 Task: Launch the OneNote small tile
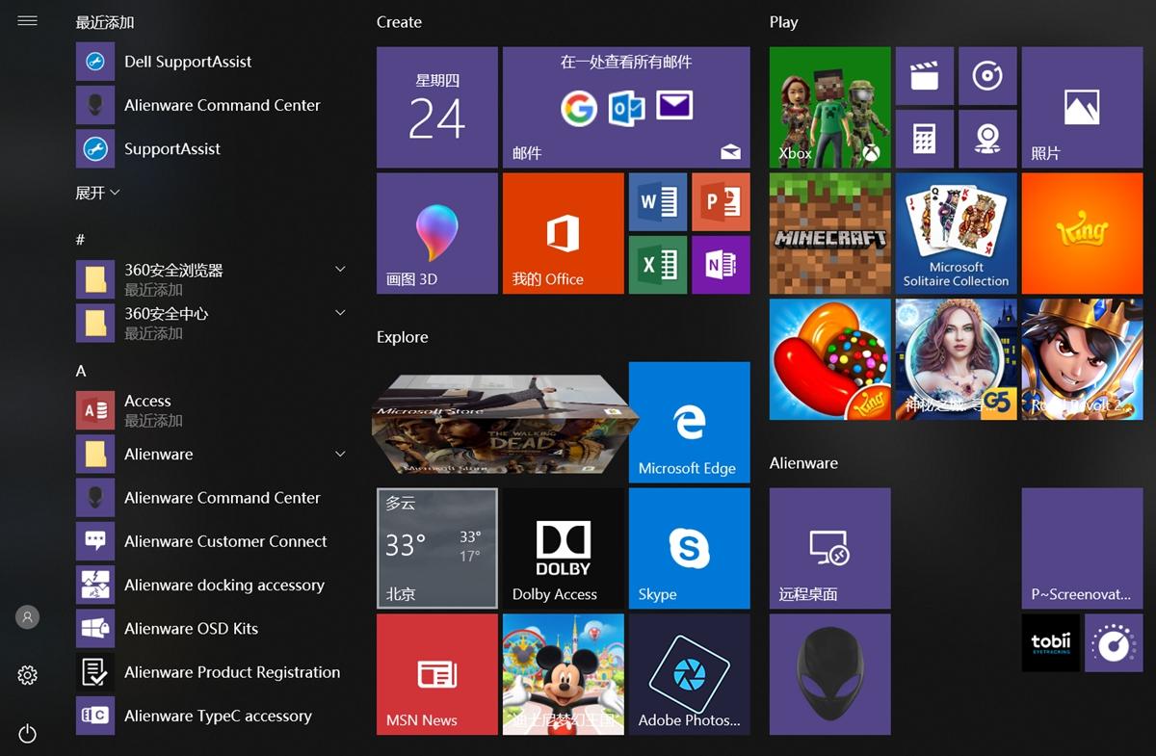pyautogui.click(x=721, y=264)
